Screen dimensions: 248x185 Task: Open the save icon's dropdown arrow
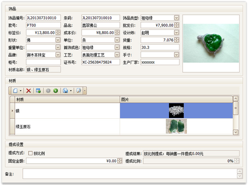pyautogui.click(x=71, y=91)
